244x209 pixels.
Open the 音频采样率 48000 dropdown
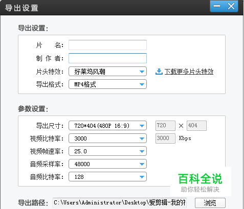click(107, 164)
